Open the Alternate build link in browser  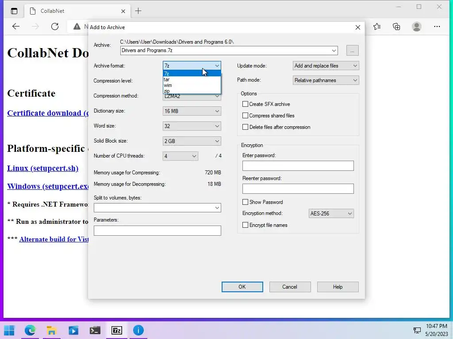pyautogui.click(x=54, y=239)
